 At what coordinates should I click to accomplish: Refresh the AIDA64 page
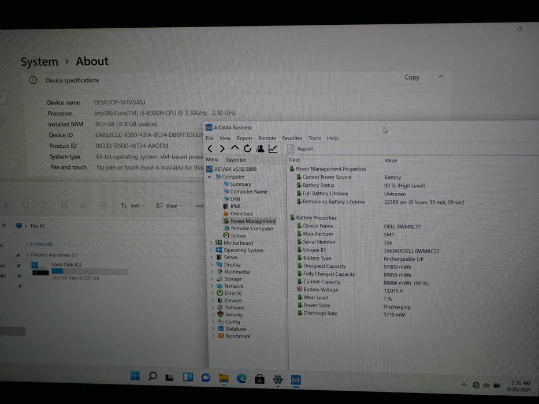coord(247,148)
